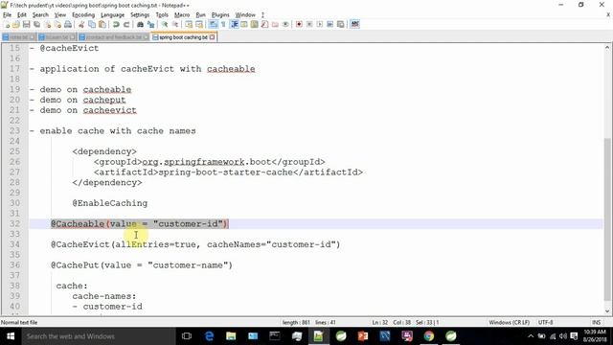The width and height of the screenshot is (613, 345).
Task: Toggle synchronized horizontal scrolling icon
Action: pos(199,24)
